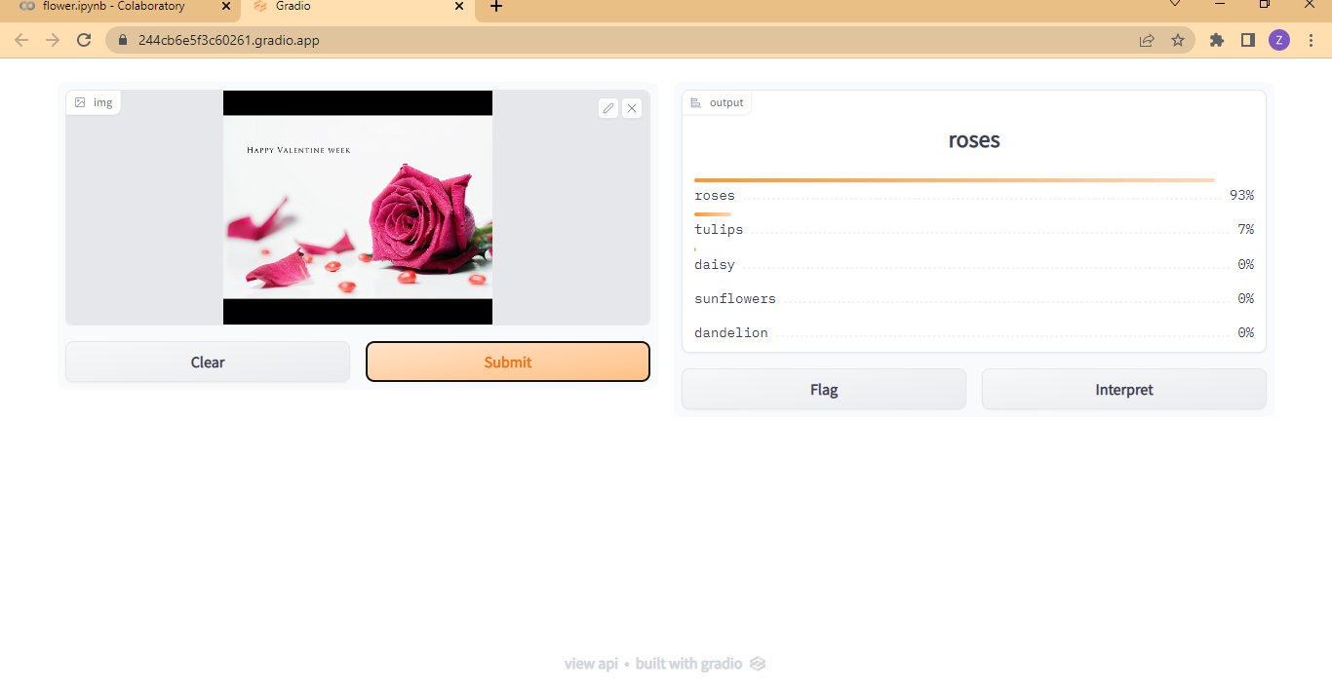Open the chevron dropdown near window controls

pos(1175,5)
